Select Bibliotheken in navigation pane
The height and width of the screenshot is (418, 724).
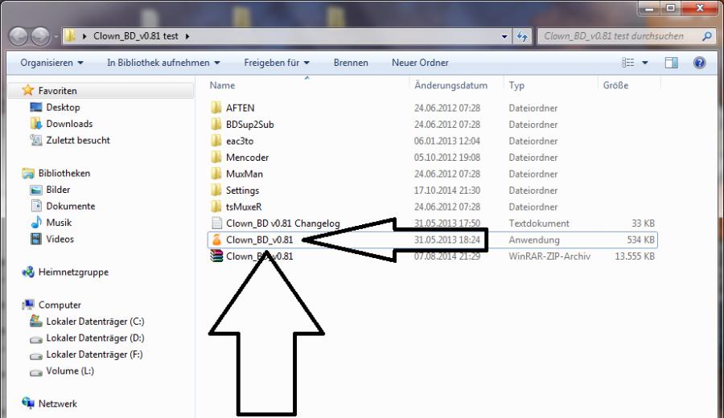(64, 174)
